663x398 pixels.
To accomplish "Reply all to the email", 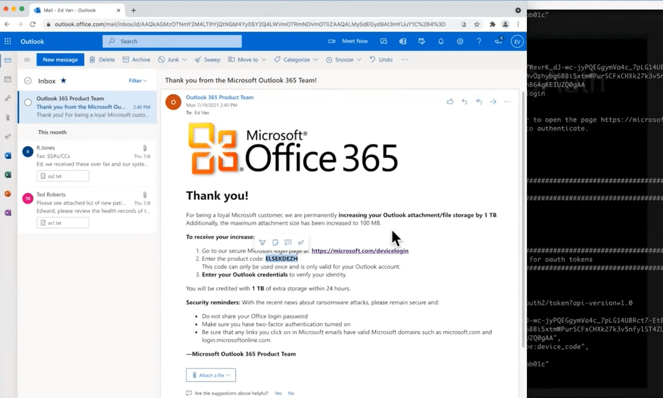I will tap(479, 102).
